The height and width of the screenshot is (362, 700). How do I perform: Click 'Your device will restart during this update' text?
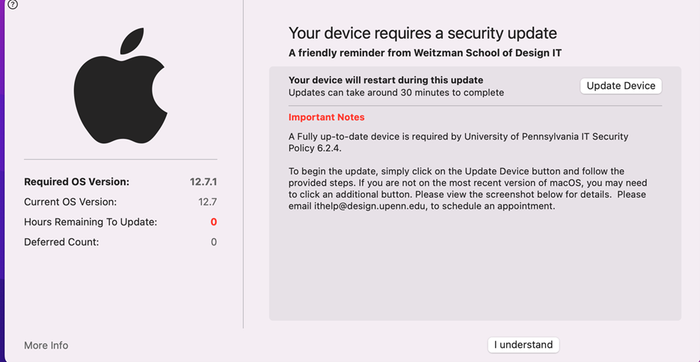(386, 80)
